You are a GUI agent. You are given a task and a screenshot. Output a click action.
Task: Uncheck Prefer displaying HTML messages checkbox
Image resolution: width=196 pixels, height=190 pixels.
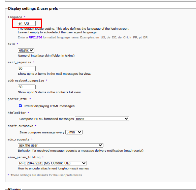21,105
